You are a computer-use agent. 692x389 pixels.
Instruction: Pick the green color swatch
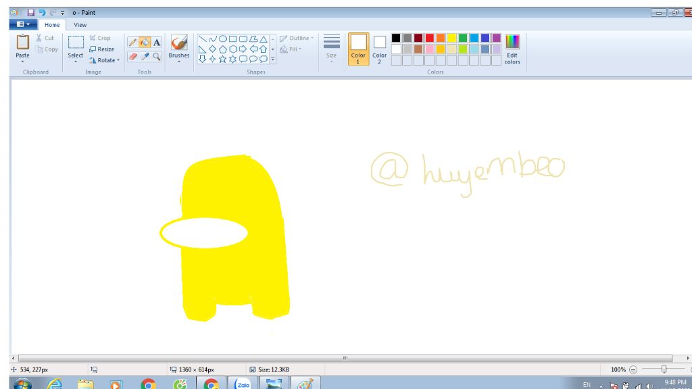[x=463, y=38]
